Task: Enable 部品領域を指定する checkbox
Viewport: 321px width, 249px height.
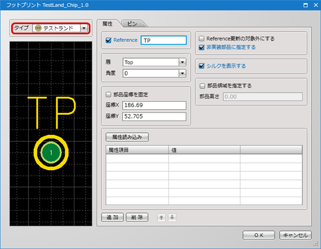Action: (202, 86)
